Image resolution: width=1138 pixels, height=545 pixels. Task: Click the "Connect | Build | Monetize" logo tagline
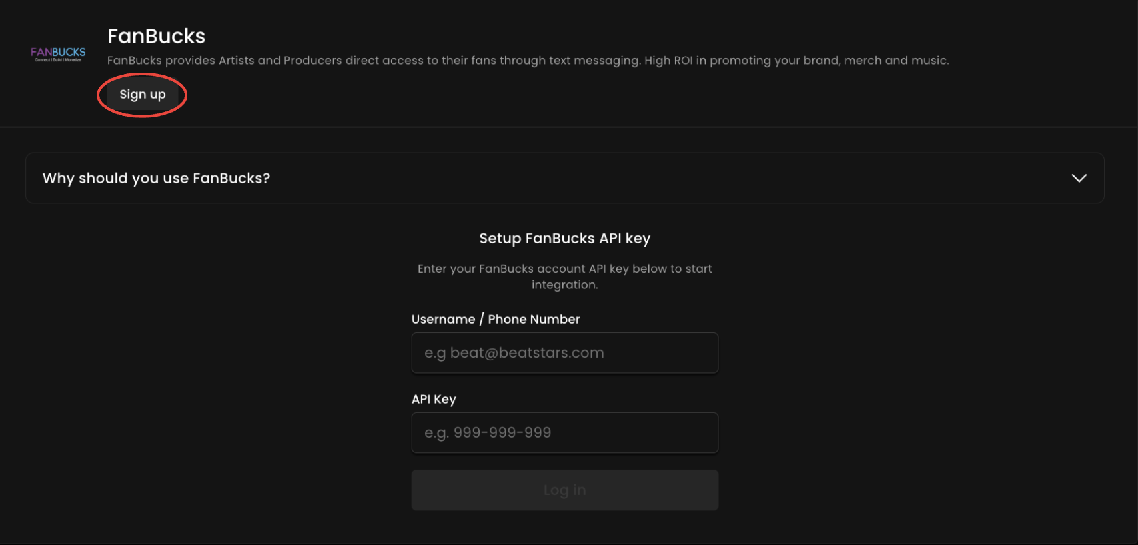tap(58, 60)
